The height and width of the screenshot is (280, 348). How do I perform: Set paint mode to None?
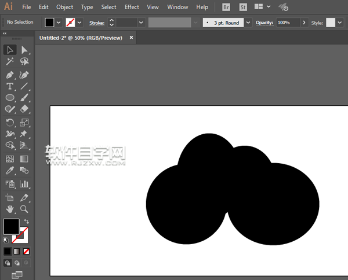click(27, 252)
